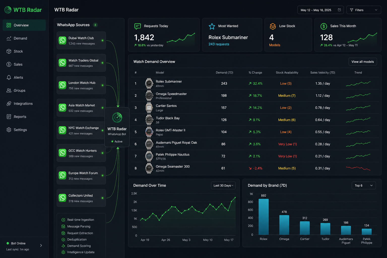Open the Last 30 Days dropdown
Viewport: 387px width, 258px height.
click(223, 185)
